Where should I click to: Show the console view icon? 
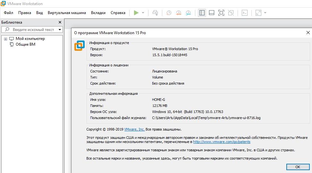245,13
